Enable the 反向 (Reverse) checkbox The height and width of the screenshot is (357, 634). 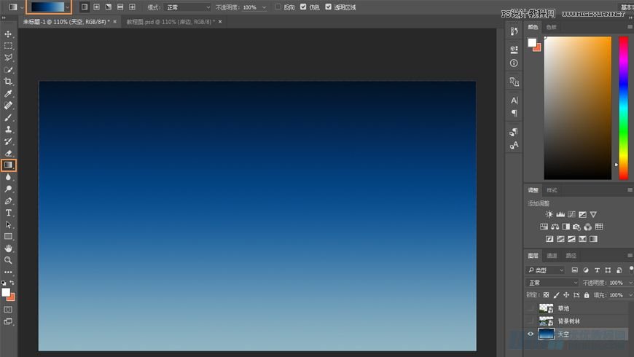278,7
